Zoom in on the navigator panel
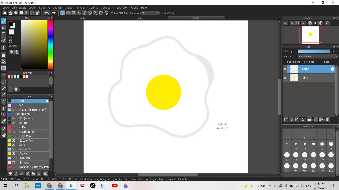This screenshot has width=339, height=190. (292, 23)
